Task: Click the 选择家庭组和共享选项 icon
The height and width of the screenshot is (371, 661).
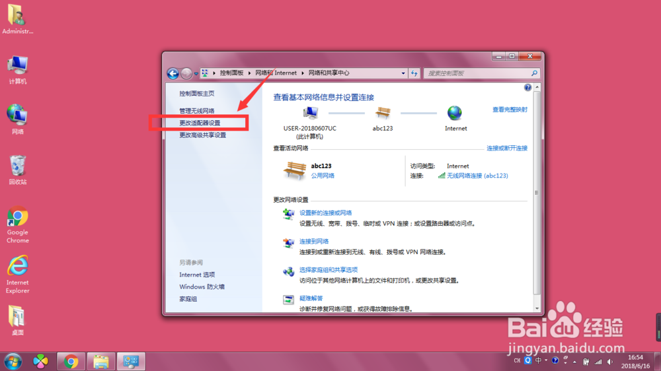Action: [288, 271]
